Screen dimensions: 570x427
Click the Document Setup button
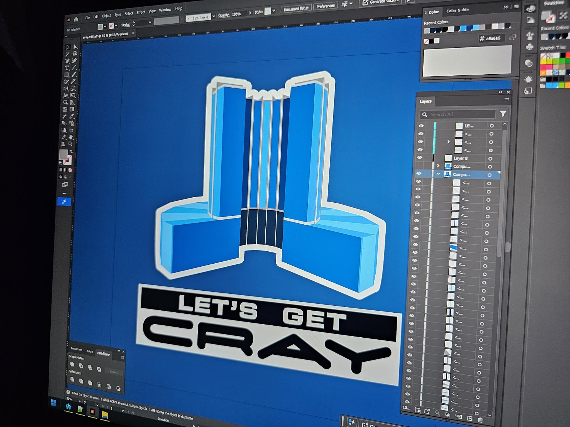pos(296,9)
